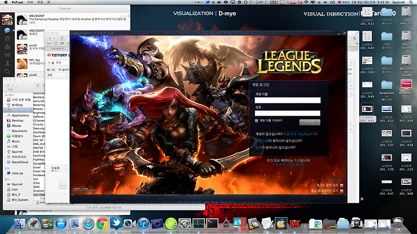Open the App Store icon in the Dock
This screenshot has height=234, width=417.
click(x=61, y=224)
